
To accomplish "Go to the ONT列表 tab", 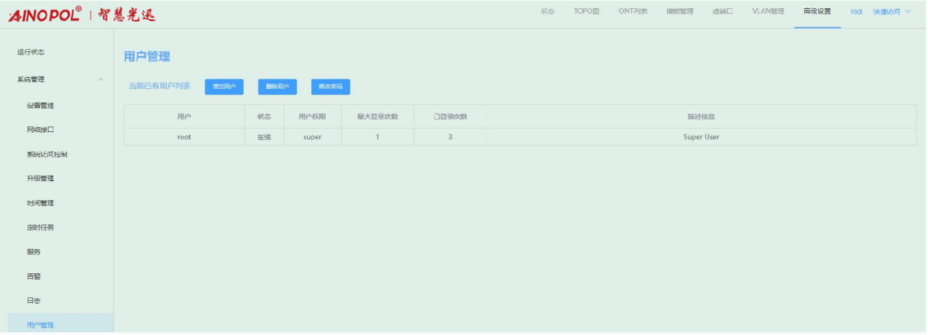I will pyautogui.click(x=633, y=12).
